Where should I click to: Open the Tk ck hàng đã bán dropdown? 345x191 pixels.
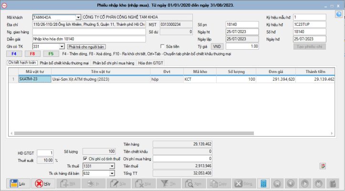[x=112, y=173]
